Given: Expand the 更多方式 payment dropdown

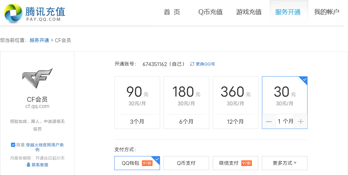Looking at the screenshot, I should click(285, 163).
